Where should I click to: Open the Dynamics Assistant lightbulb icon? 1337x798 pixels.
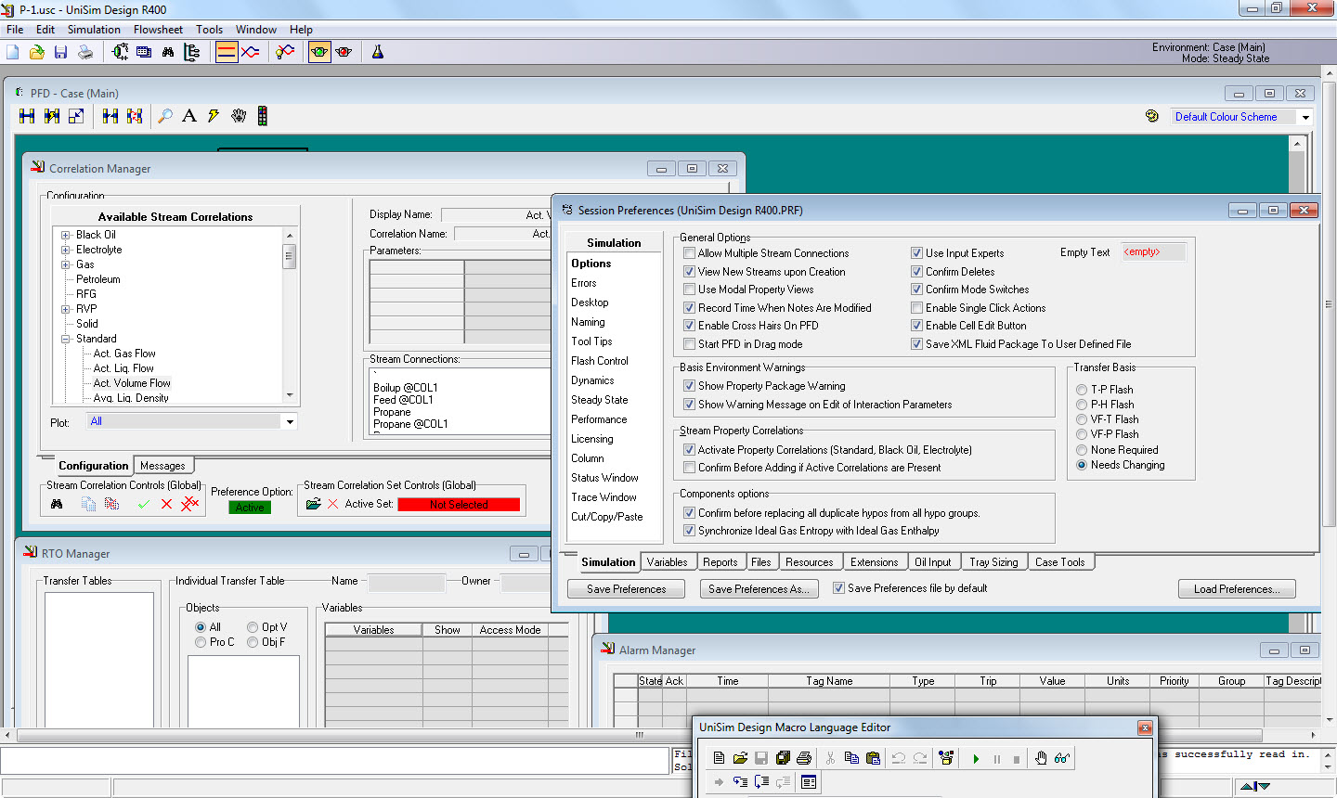[285, 52]
